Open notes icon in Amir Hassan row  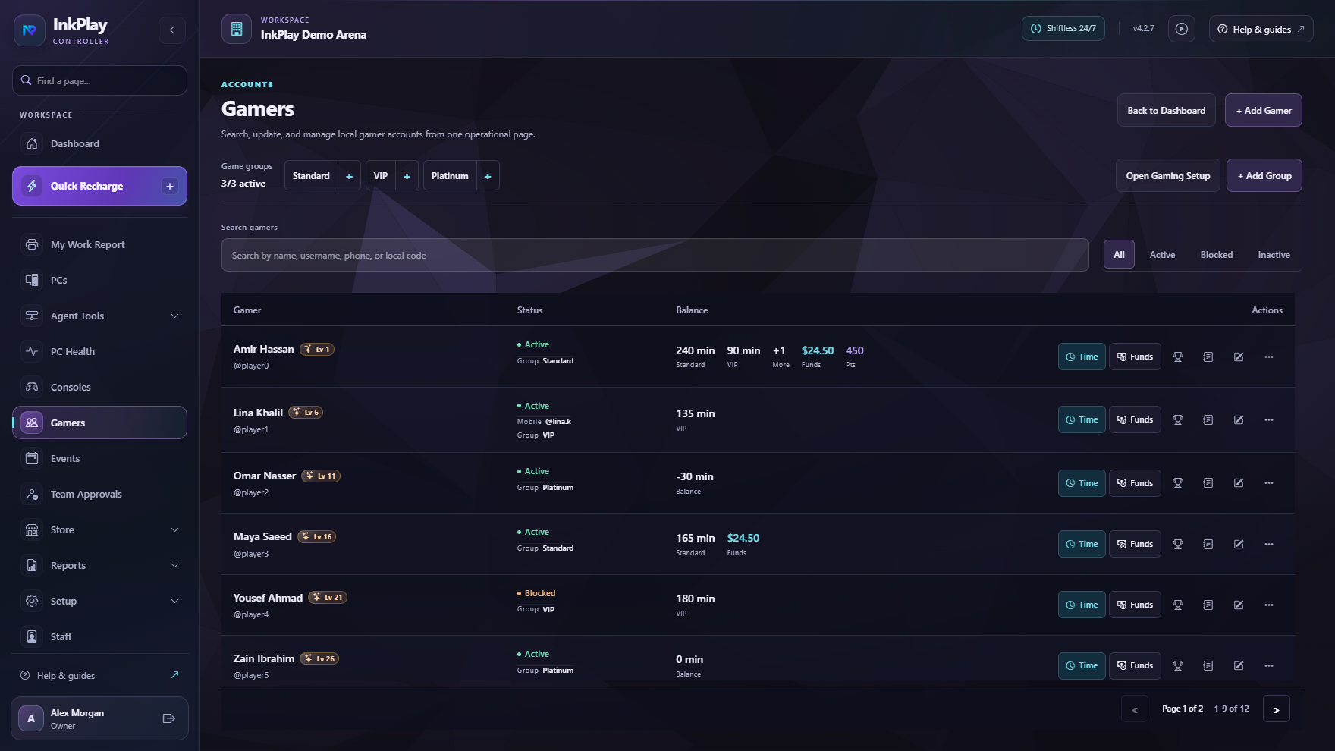pyautogui.click(x=1208, y=357)
